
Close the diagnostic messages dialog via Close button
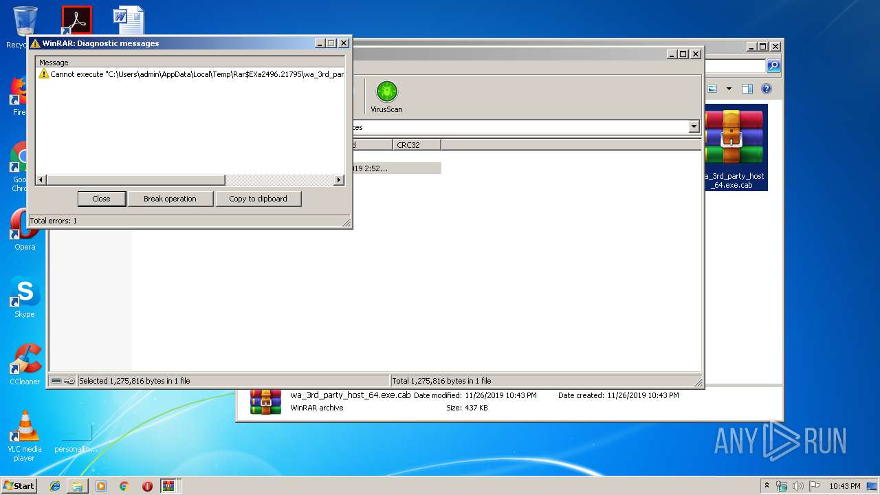[x=101, y=199]
